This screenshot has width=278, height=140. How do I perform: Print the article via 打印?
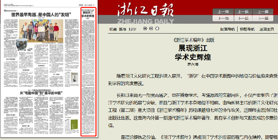tap(132, 29)
